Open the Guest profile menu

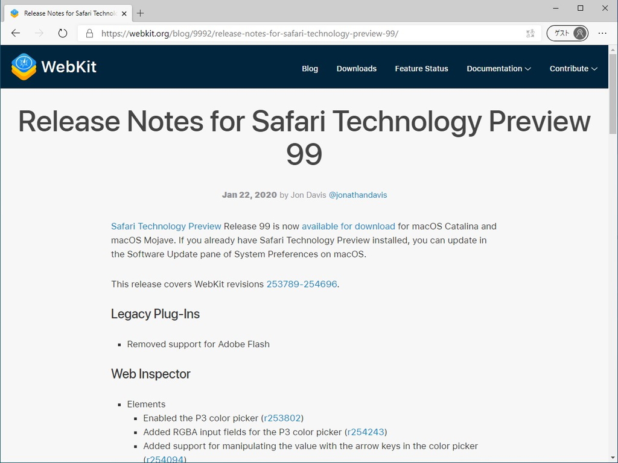(x=567, y=33)
